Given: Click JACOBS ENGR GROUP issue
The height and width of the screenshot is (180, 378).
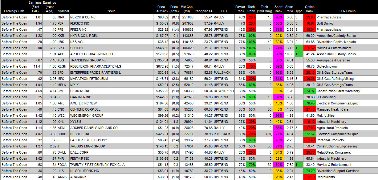Looking at the screenshot, I should 87,146.
